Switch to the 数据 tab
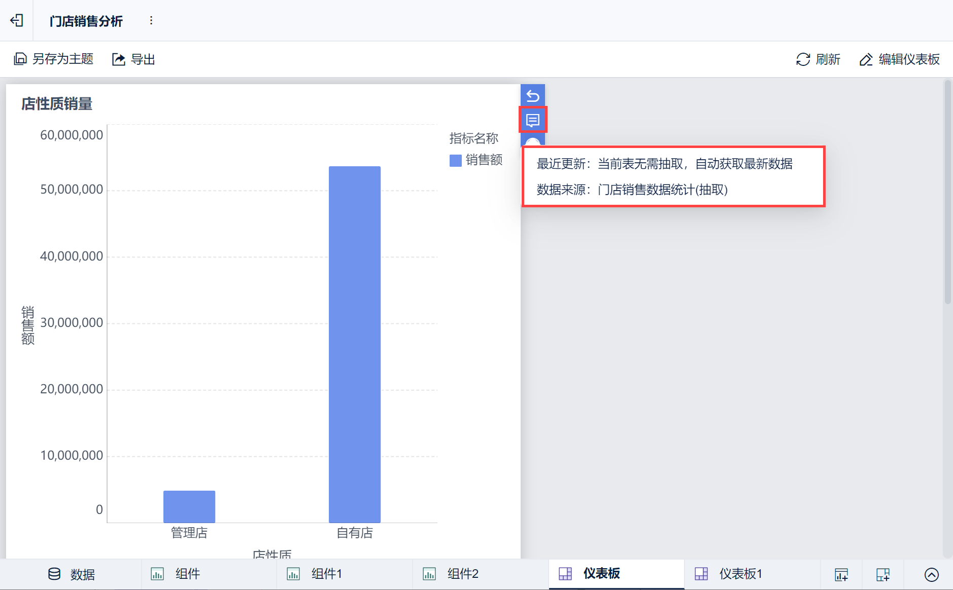 72,574
